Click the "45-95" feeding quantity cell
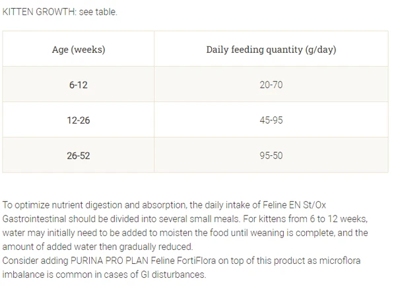This screenshot has height=287, width=396. pyautogui.click(x=272, y=121)
